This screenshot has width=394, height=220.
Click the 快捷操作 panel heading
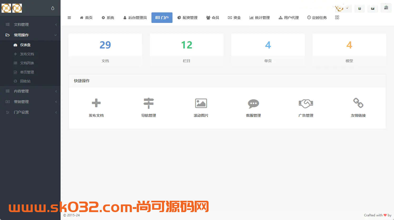coord(82,81)
